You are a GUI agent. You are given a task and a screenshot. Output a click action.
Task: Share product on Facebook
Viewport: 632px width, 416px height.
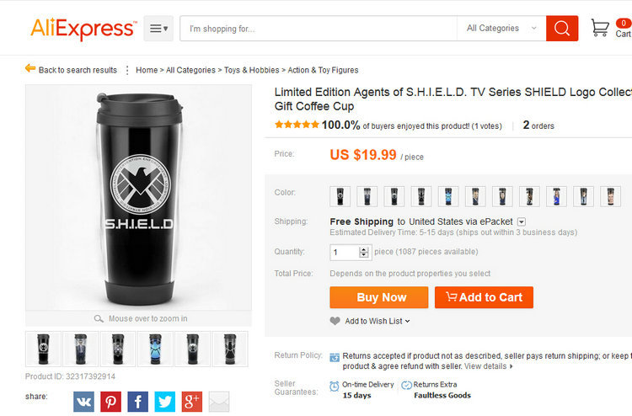coord(137,402)
